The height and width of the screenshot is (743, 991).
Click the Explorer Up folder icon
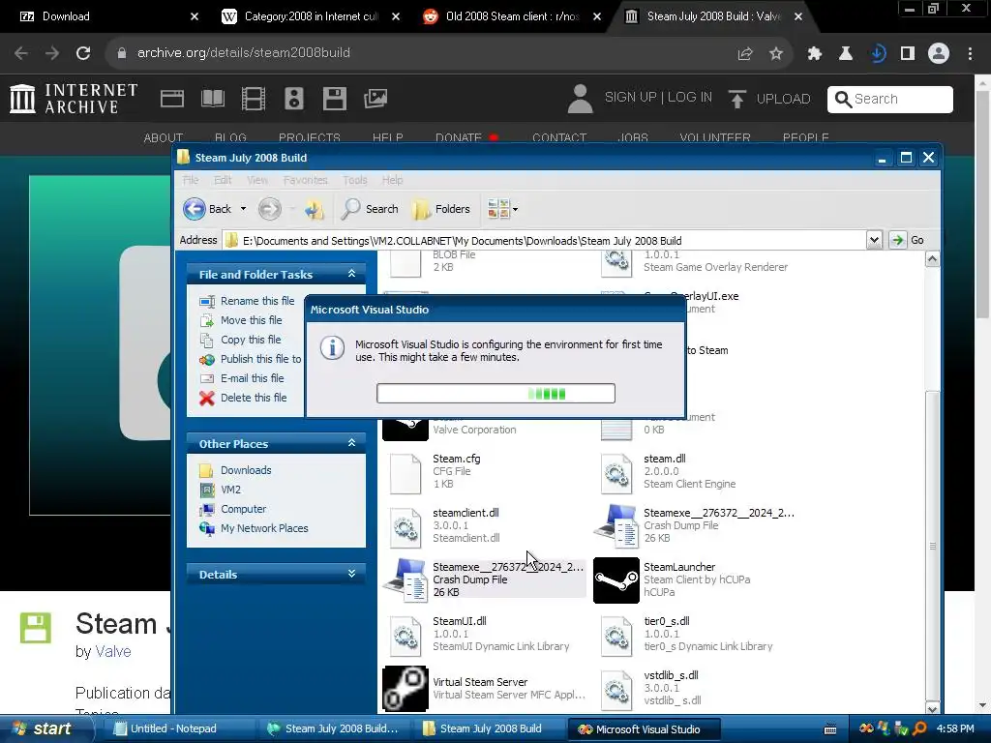point(315,209)
